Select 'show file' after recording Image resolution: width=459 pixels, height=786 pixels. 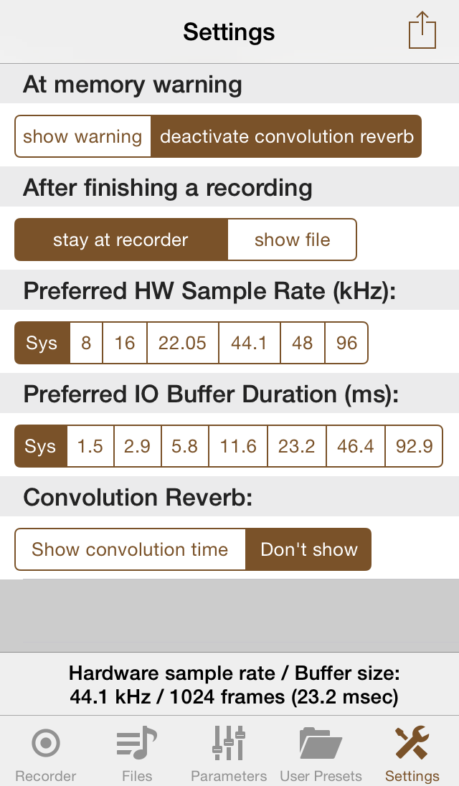(292, 240)
